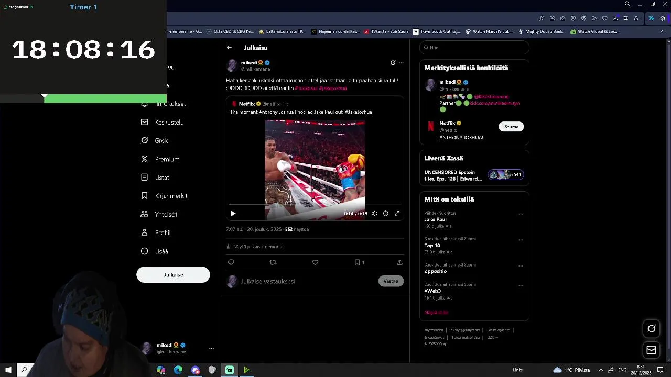Click the browser snapshot camera icon
The image size is (671, 377).
point(562,18)
